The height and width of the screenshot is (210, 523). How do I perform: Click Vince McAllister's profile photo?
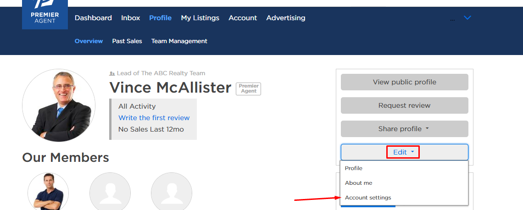(x=59, y=105)
